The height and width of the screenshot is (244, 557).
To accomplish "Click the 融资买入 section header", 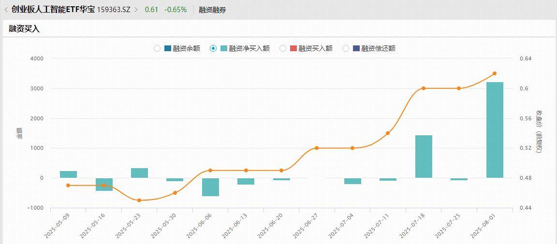I will click(24, 29).
